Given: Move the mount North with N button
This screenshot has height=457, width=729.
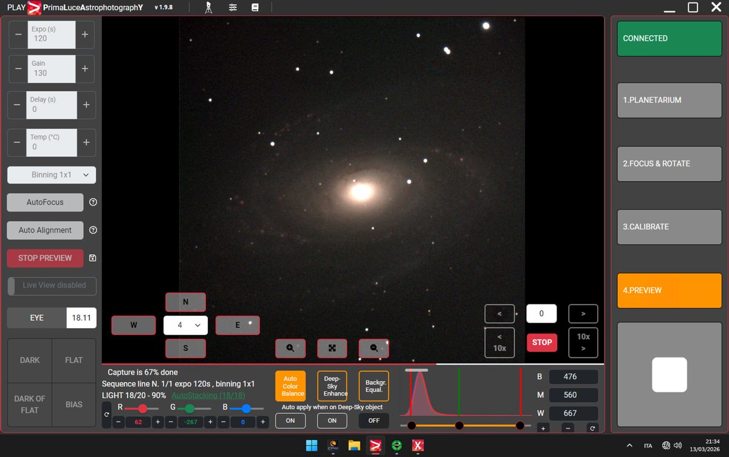Looking at the screenshot, I should 185,302.
